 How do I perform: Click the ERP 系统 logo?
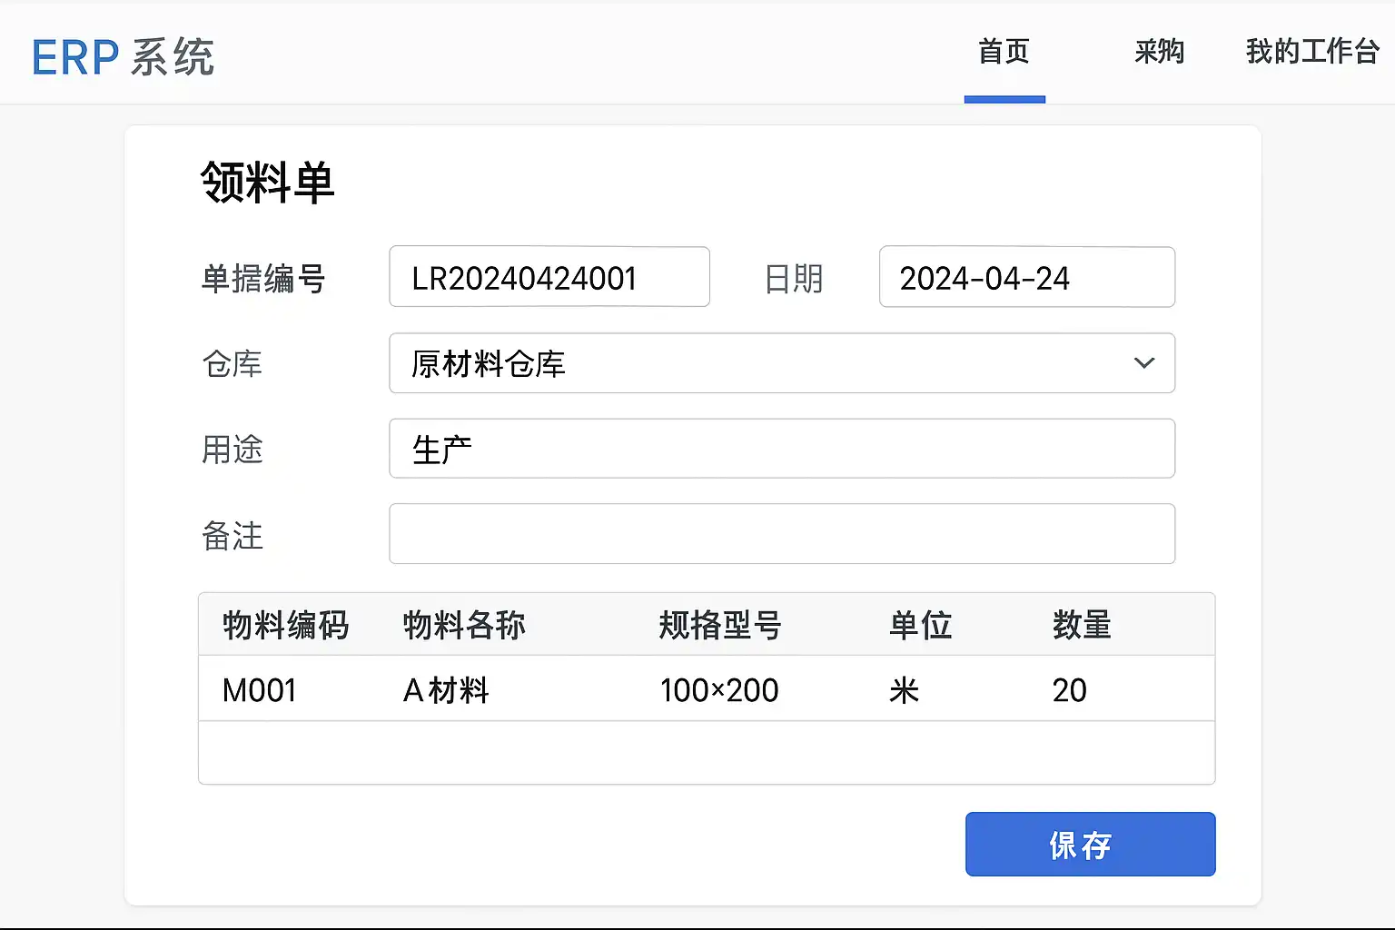pos(123,56)
